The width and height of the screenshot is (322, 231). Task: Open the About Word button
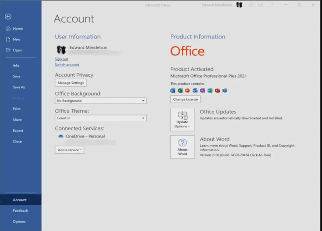pyautogui.click(x=183, y=147)
